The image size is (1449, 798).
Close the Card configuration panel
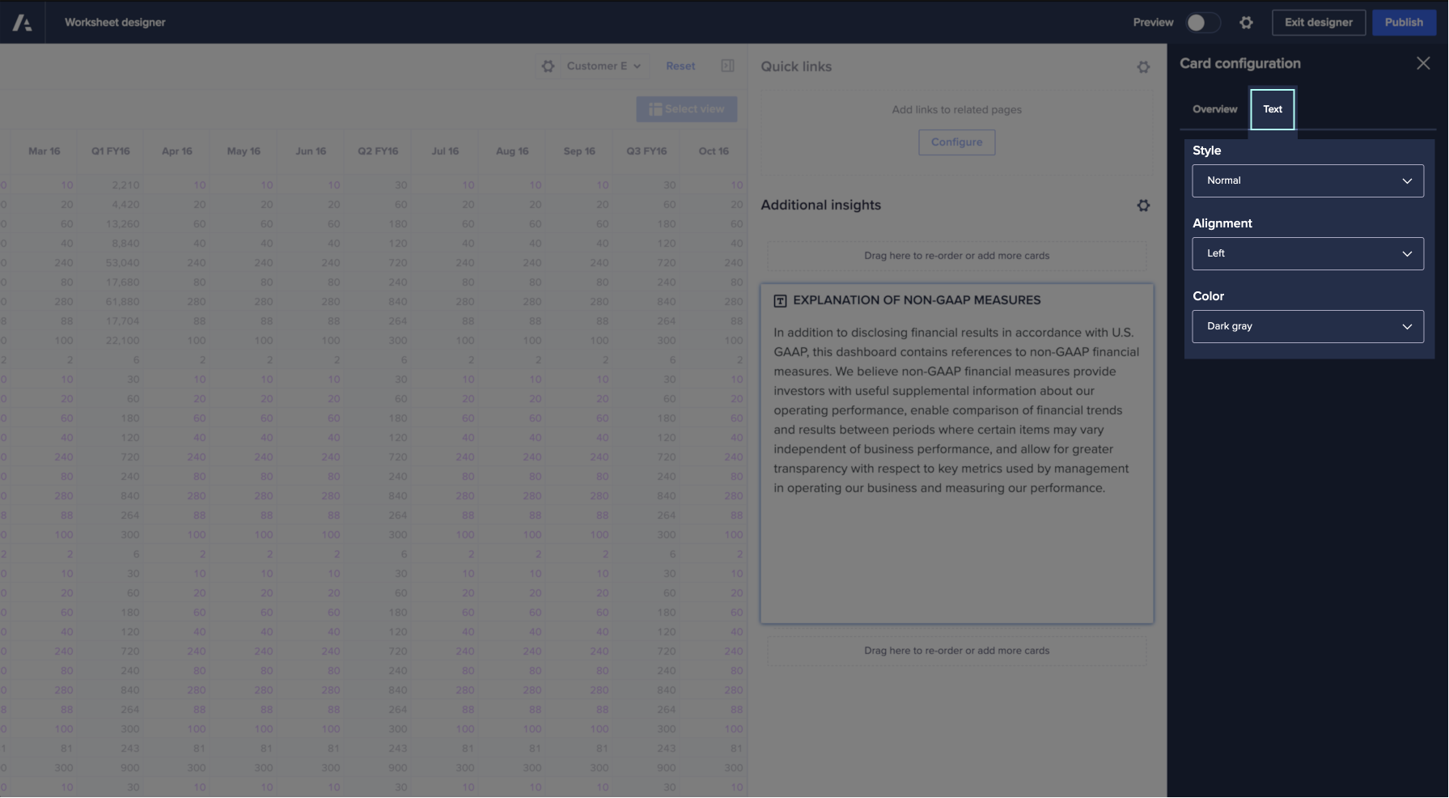(1423, 63)
